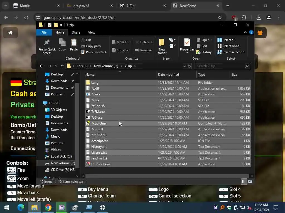Switch to details view icon in status bar
The width and height of the screenshot is (285, 213).
tap(243, 181)
